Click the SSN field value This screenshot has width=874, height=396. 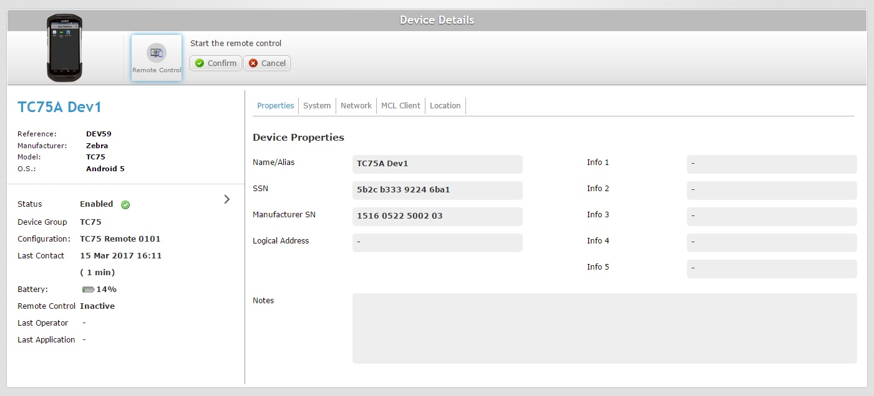[x=437, y=190]
